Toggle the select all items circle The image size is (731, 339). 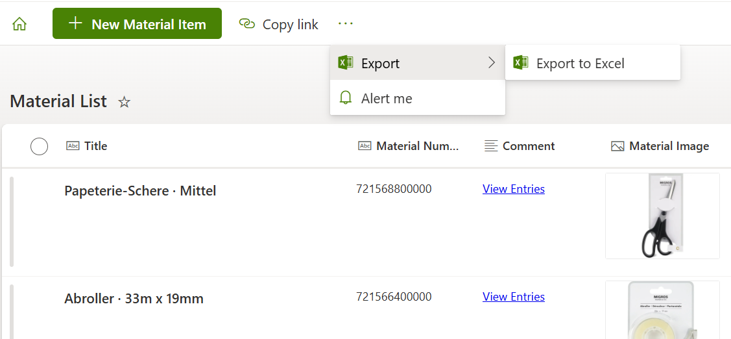(40, 147)
